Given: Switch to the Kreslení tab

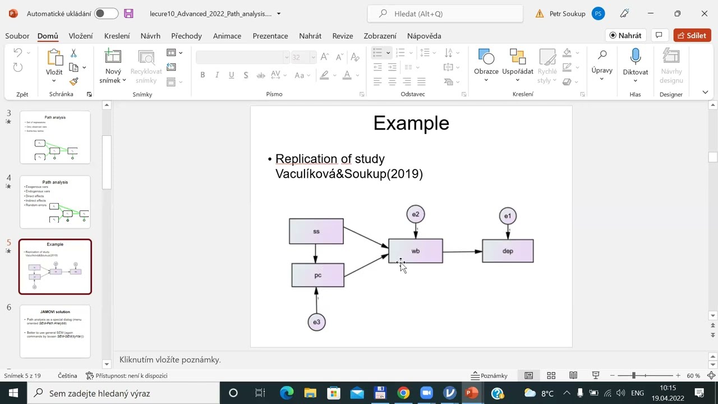Looking at the screenshot, I should [x=117, y=36].
